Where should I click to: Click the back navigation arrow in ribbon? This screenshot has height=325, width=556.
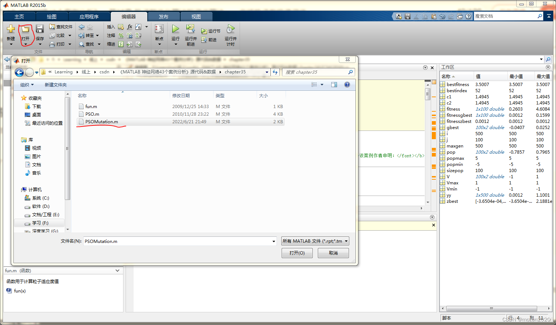tap(81, 27)
